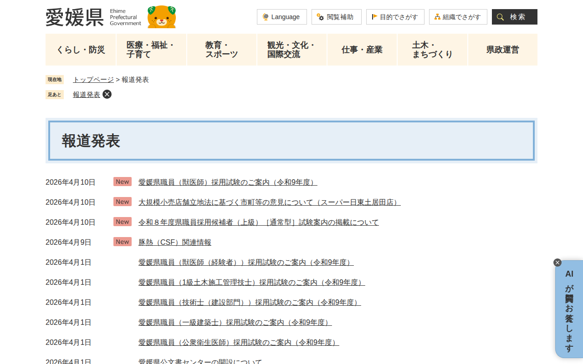
Task: Click the magnifying glass search icon
Action: tap(500, 16)
